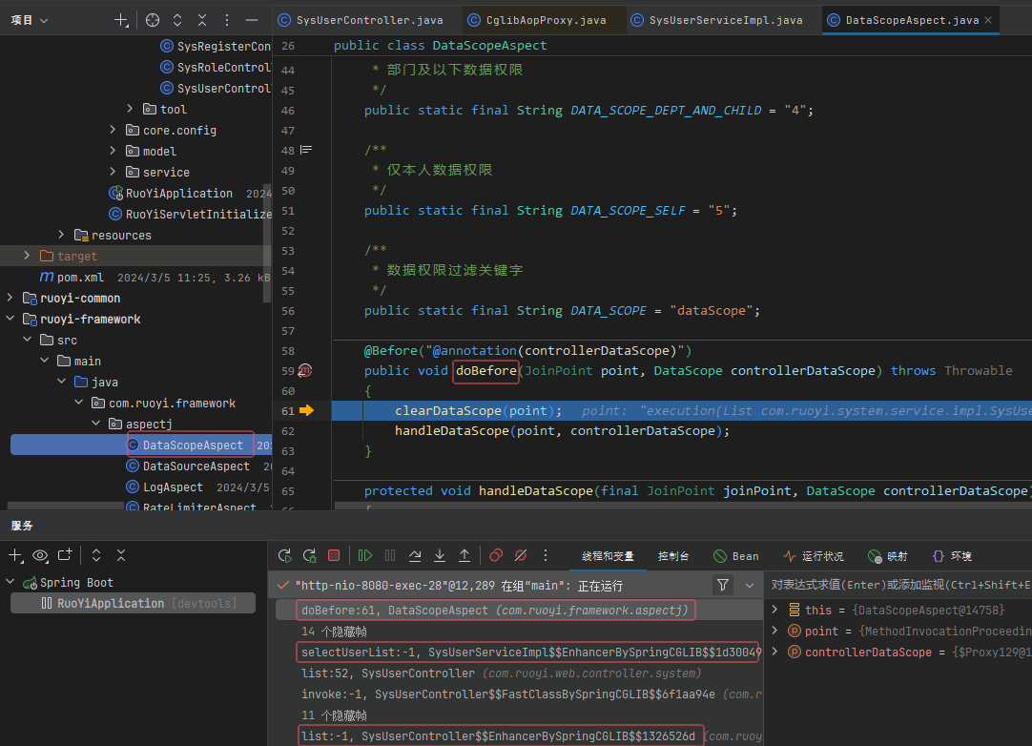The width and height of the screenshot is (1032, 746).
Task: Toggle mute breakpoints icon
Action: coord(521,556)
